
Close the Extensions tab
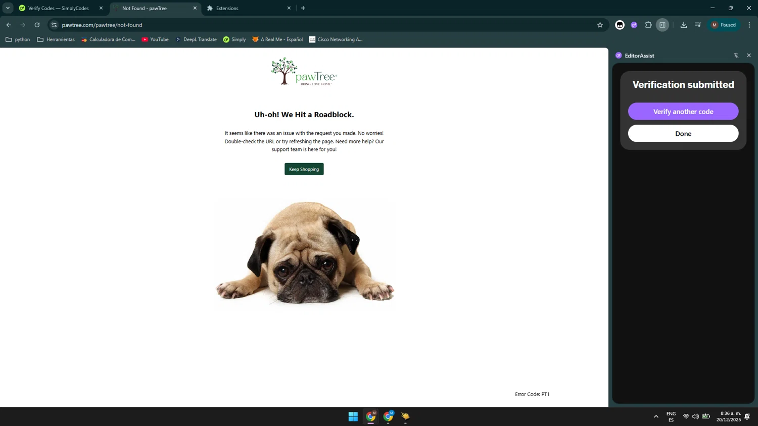tap(289, 8)
